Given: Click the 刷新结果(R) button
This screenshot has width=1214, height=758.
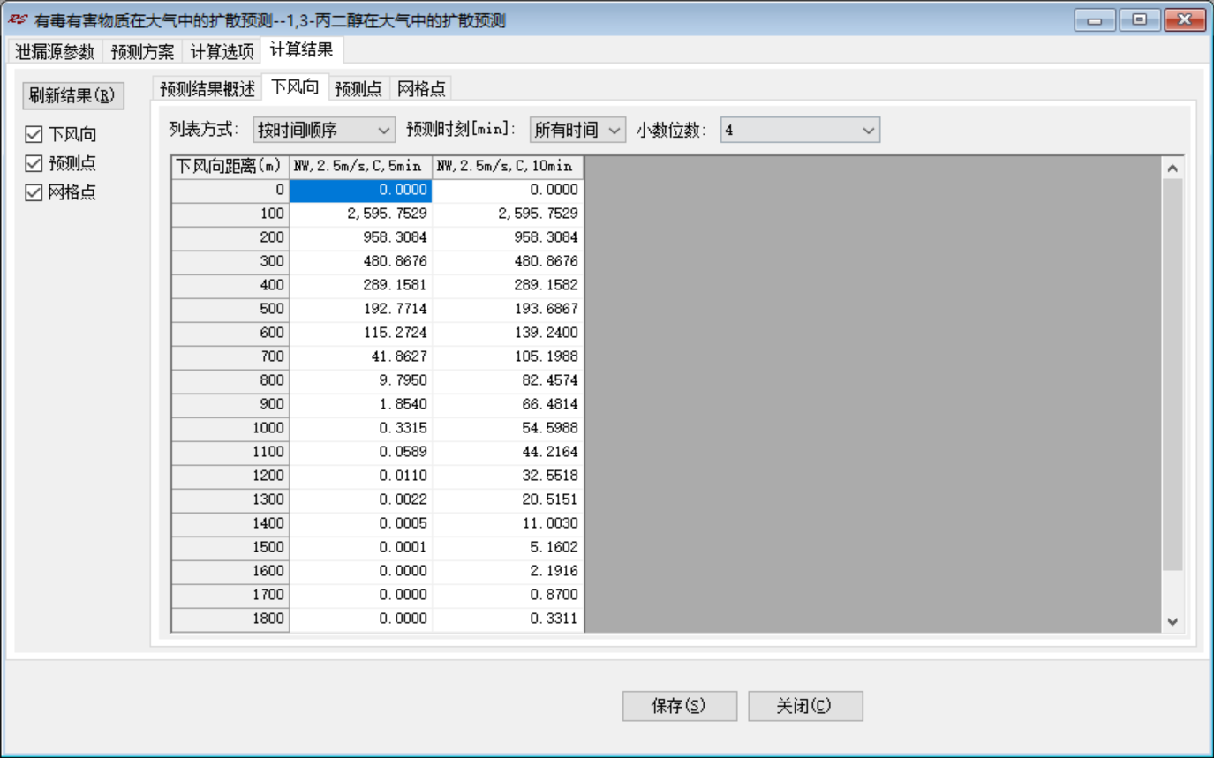Looking at the screenshot, I should pos(72,95).
